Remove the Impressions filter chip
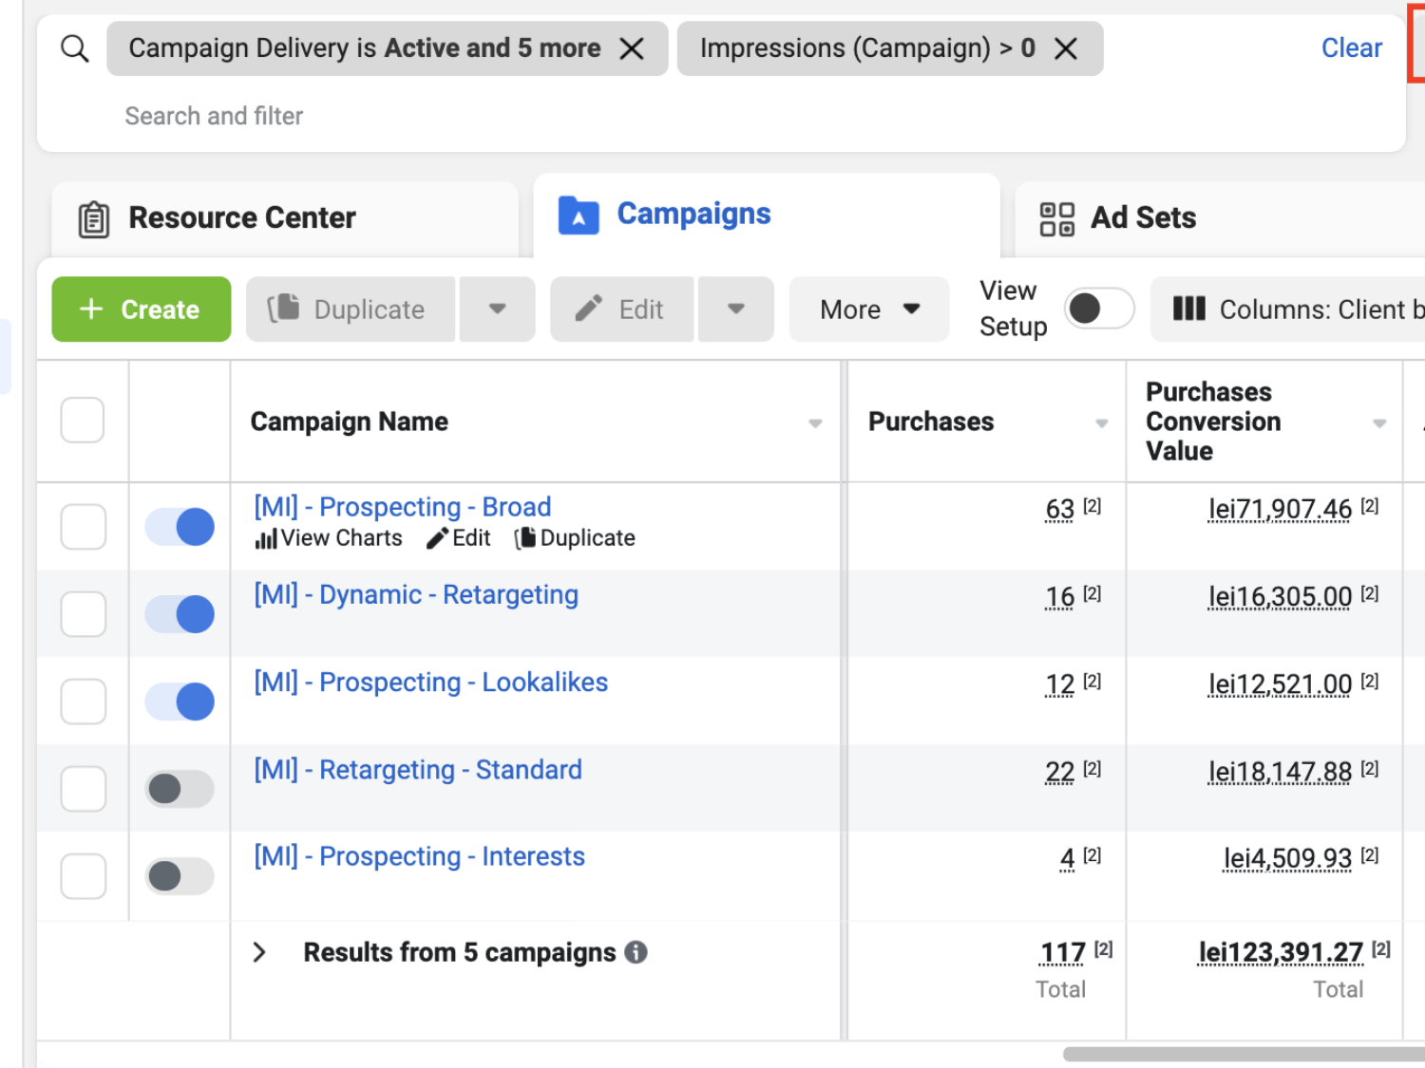Image resolution: width=1425 pixels, height=1068 pixels. [x=1066, y=48]
